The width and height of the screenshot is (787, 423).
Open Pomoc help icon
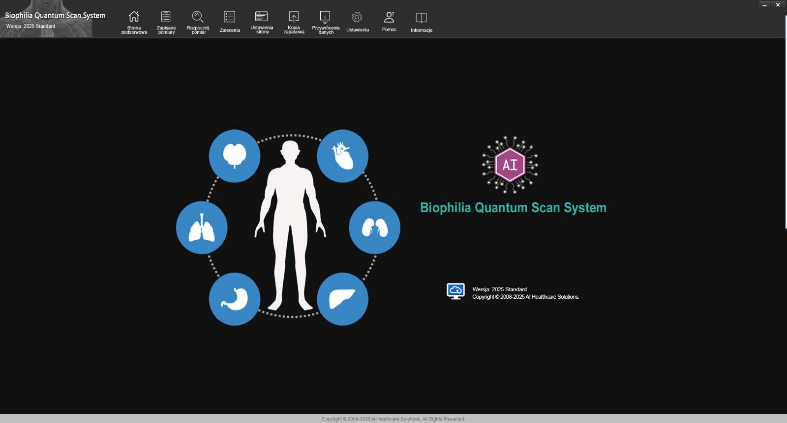(389, 18)
